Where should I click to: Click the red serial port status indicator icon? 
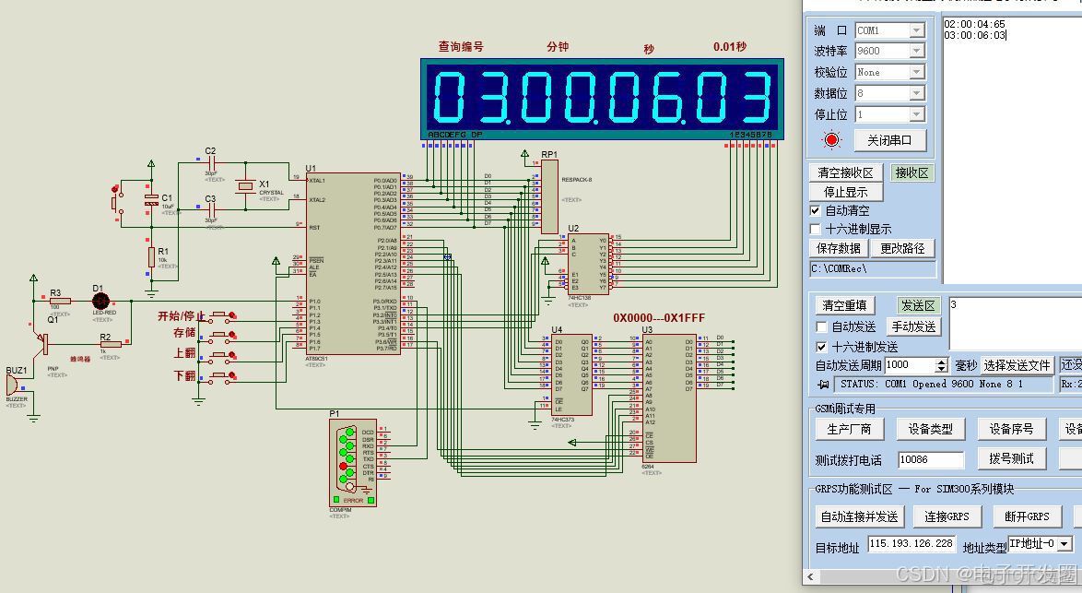(x=831, y=139)
